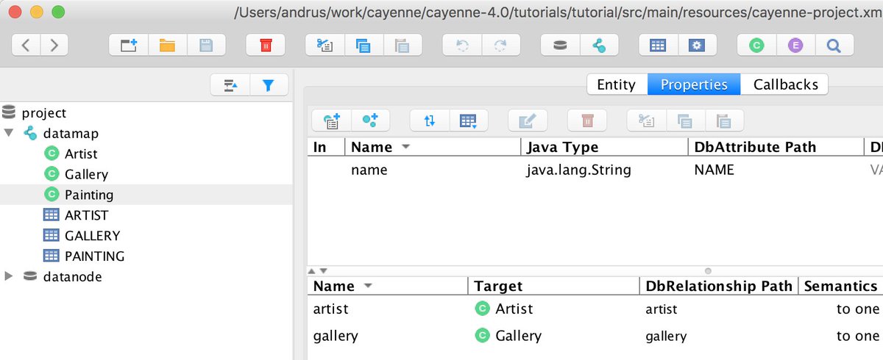Viewport: 883px width, 360px height.
Task: Create a new project
Action: tap(129, 46)
